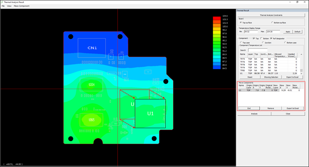Select the U1 row in Move Components
This screenshot has width=309, height=167.
(269, 90)
